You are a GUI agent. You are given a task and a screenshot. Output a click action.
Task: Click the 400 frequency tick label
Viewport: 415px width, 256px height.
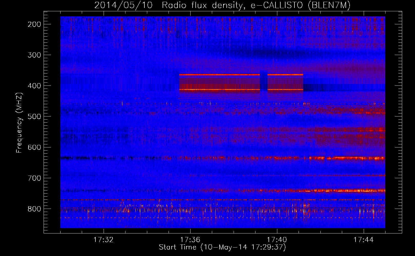(x=34, y=86)
